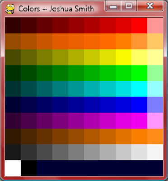Select the light lavender-blue swatch ending blue row
Viewport: 168px width, 181px height.
pyautogui.click(x=155, y=105)
